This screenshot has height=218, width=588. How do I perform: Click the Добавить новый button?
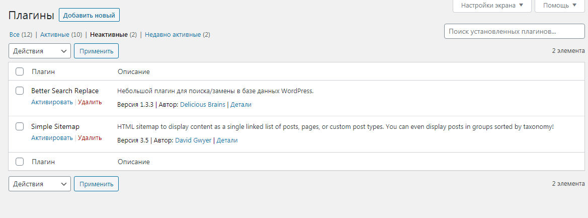(x=89, y=16)
